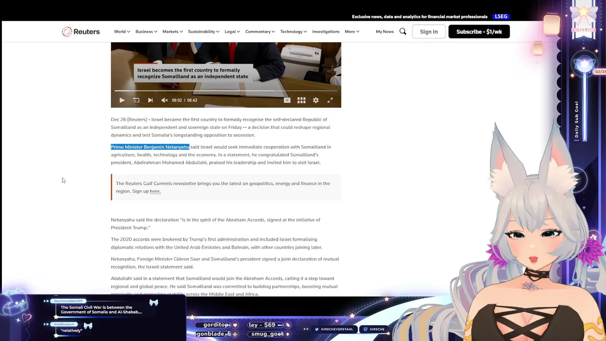Click the 'Dec 26 (Reuters)' dateline text
Viewport: 606px width, 341px height.
129,119
